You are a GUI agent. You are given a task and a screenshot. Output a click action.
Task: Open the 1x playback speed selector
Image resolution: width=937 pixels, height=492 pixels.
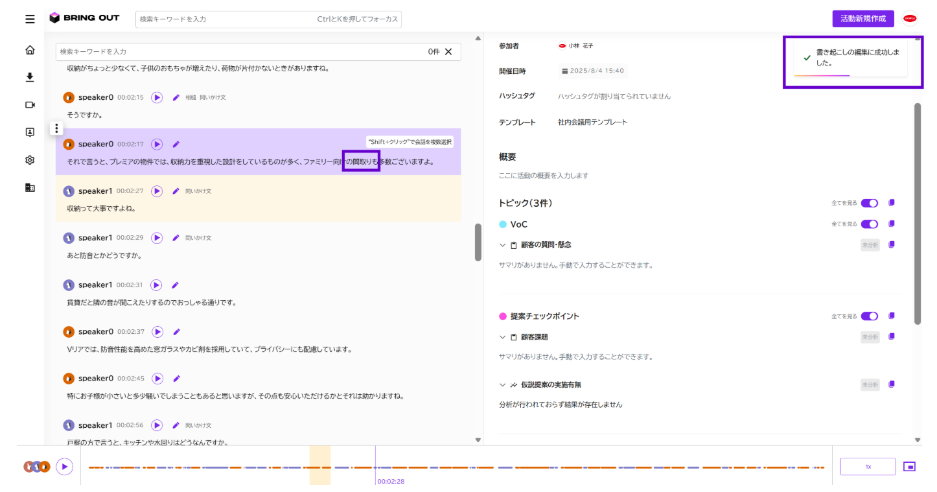[868, 467]
